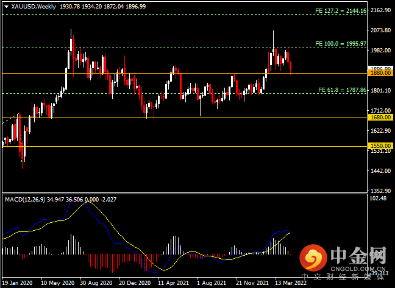Click the 30 Aug 2020 date label
Viewport: 395px width, 288px height.
(x=96, y=283)
